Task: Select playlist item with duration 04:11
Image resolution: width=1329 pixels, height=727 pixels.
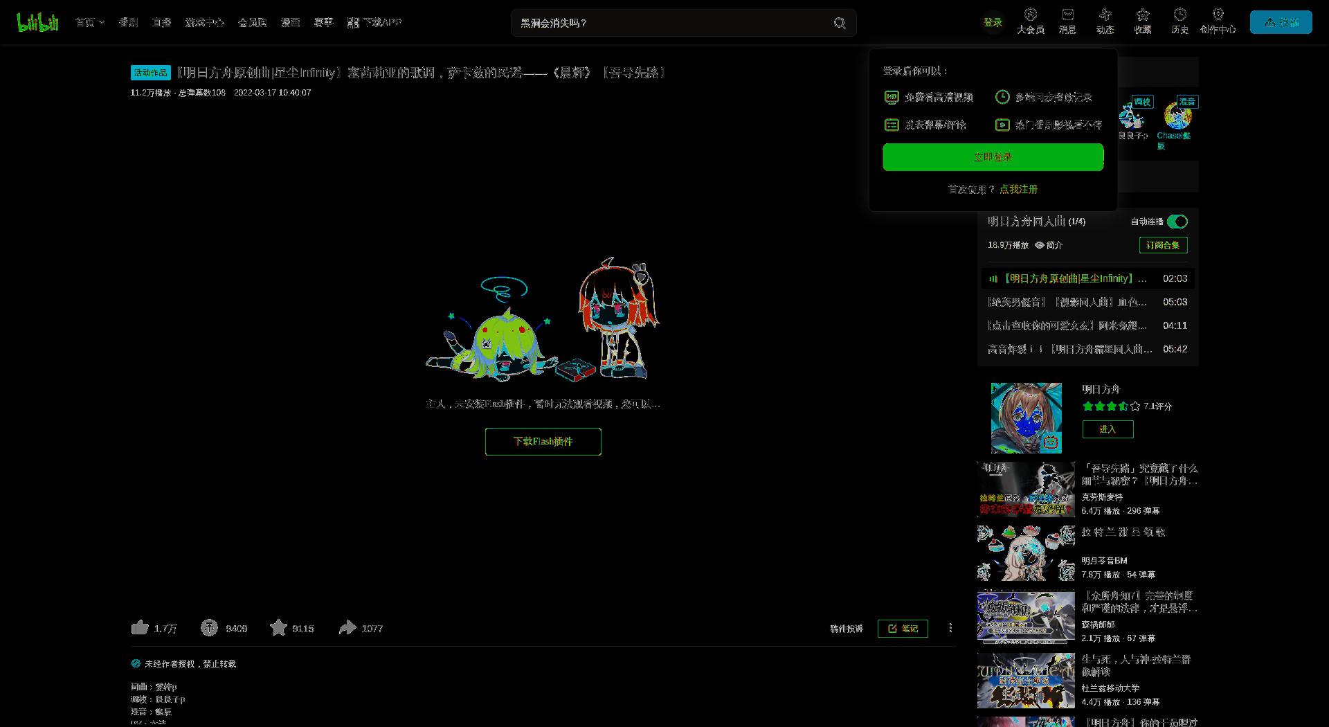Action: pyautogui.click(x=1087, y=325)
